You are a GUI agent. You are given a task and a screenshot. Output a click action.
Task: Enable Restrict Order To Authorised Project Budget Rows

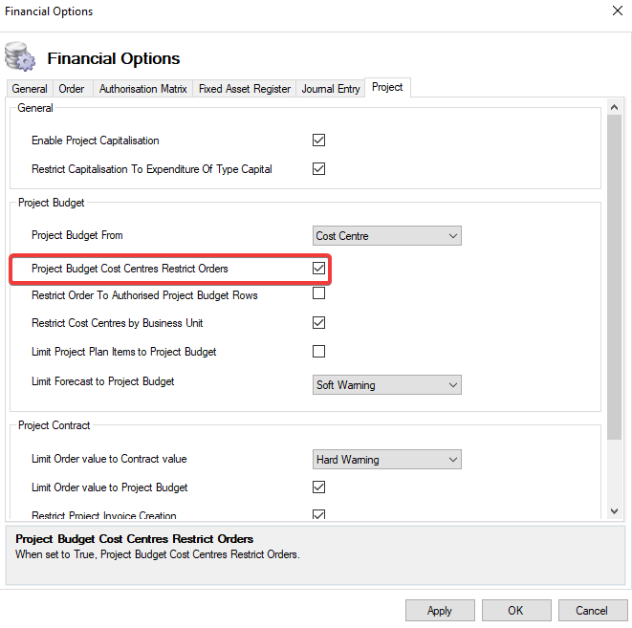click(319, 294)
